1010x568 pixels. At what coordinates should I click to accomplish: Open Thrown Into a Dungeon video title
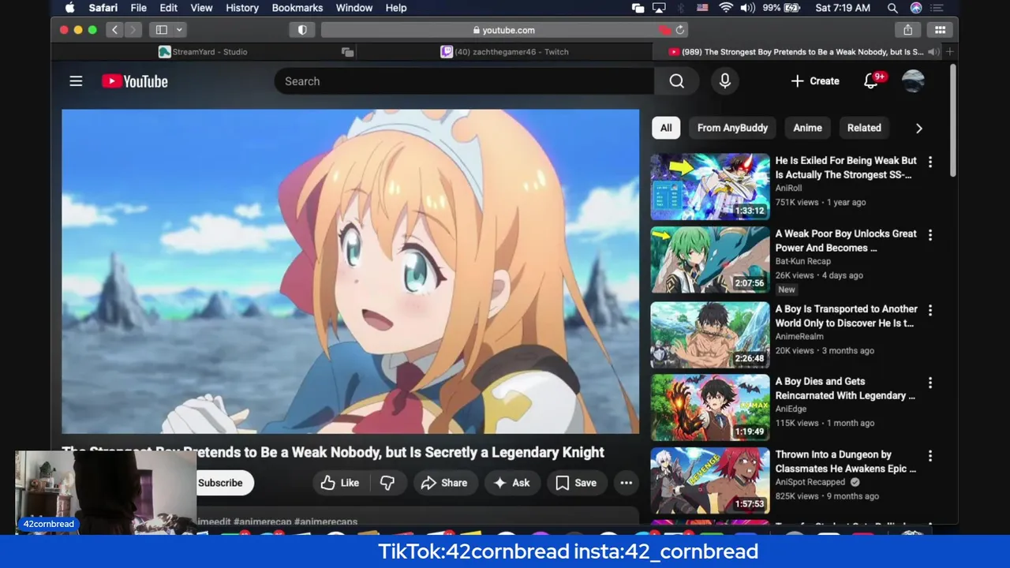click(846, 461)
